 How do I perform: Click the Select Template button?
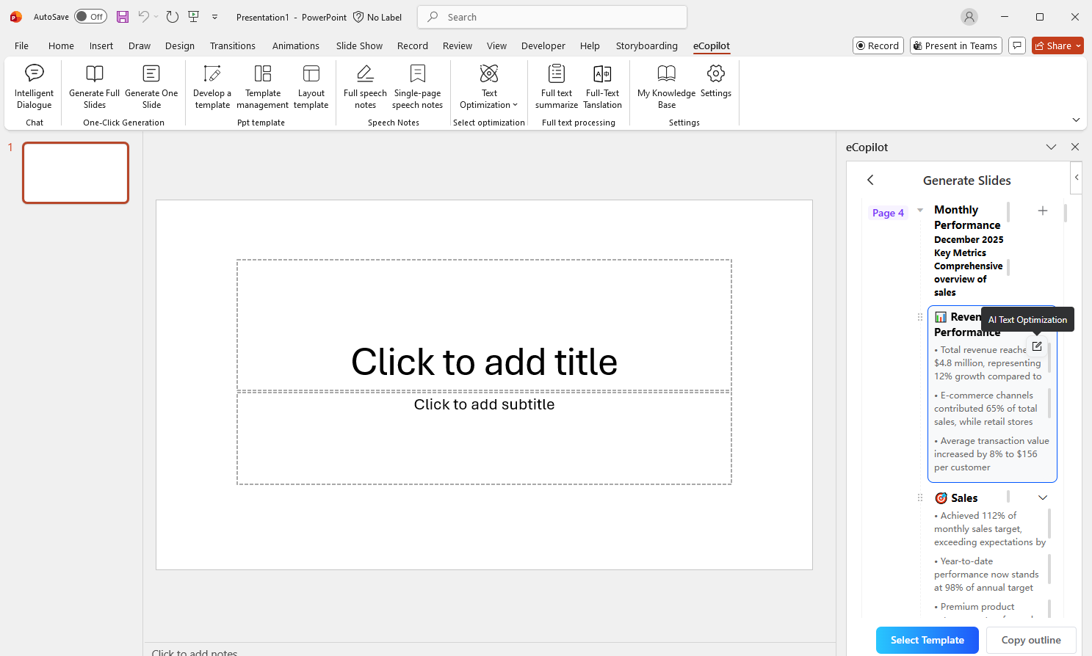927,640
